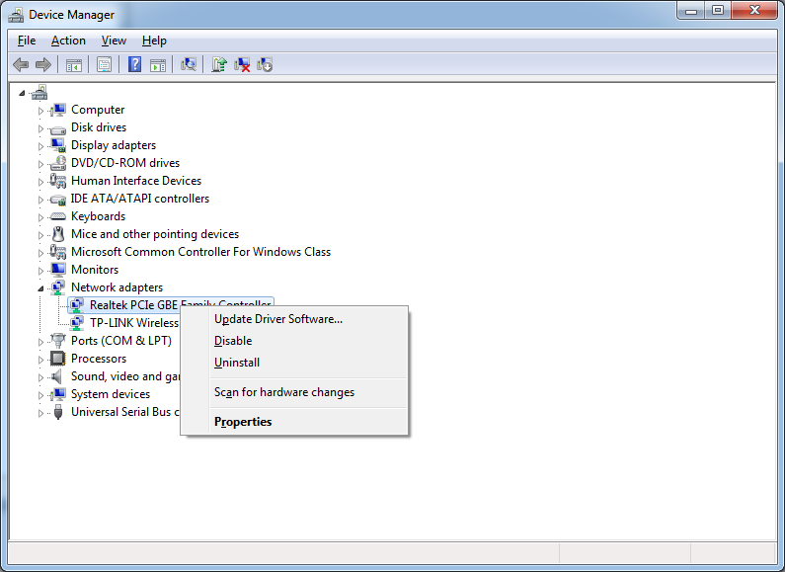Select the Processors label
The height and width of the screenshot is (572, 785).
click(x=99, y=359)
